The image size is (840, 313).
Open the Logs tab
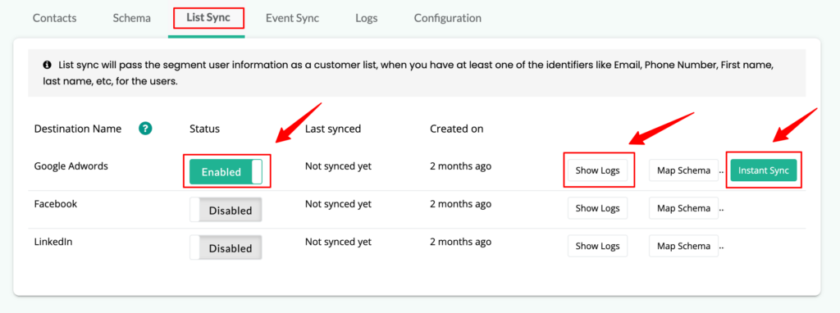(367, 18)
